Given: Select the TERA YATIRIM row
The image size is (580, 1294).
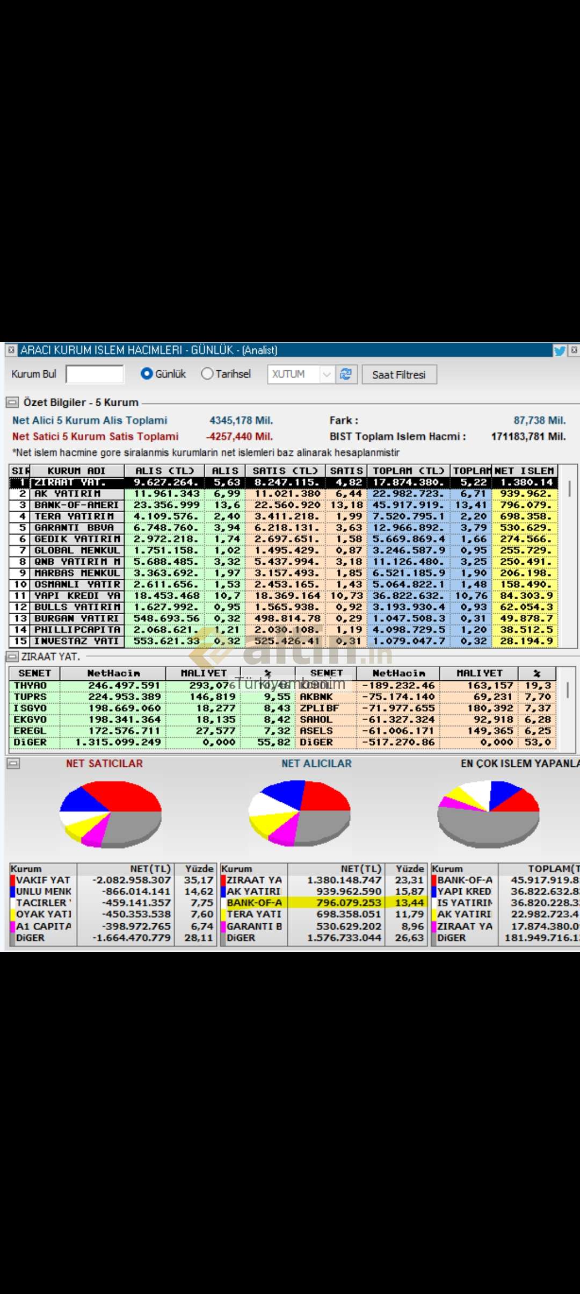Looking at the screenshot, I should click(284, 516).
